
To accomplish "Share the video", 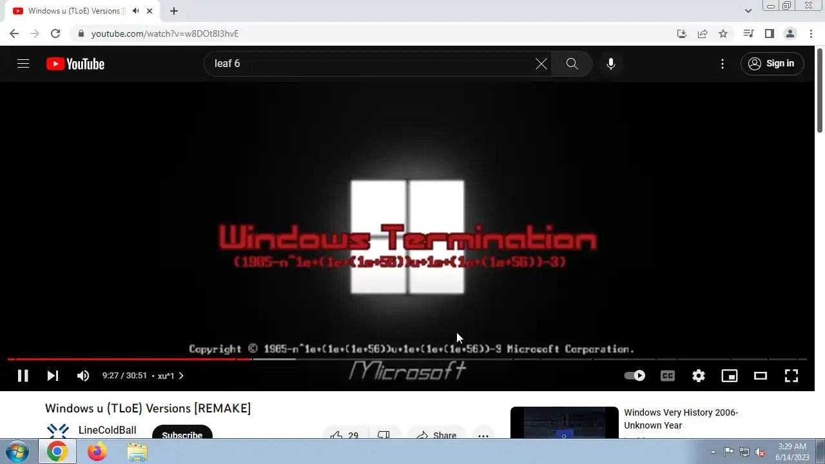I will point(436,435).
